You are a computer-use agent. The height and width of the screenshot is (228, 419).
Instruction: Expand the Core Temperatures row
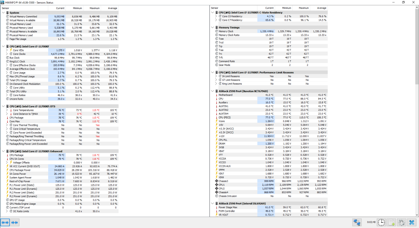[7, 110]
